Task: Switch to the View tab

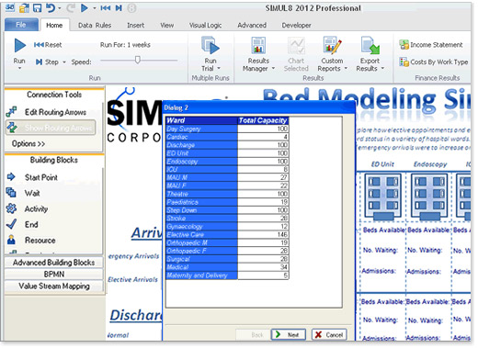Action: point(167,26)
